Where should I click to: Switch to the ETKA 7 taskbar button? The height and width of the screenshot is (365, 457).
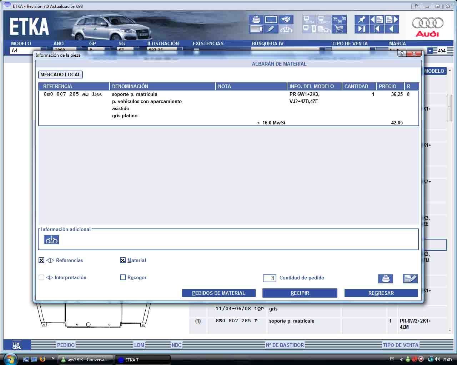(x=142, y=360)
